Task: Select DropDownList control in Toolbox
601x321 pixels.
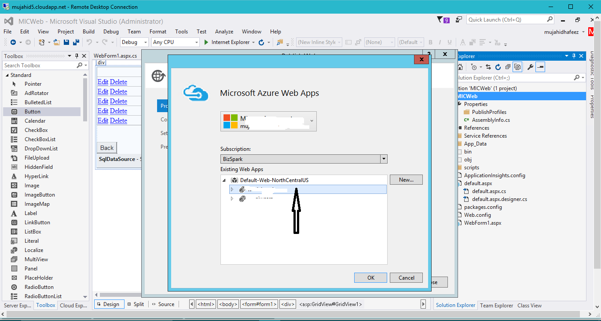Action: [x=42, y=149]
